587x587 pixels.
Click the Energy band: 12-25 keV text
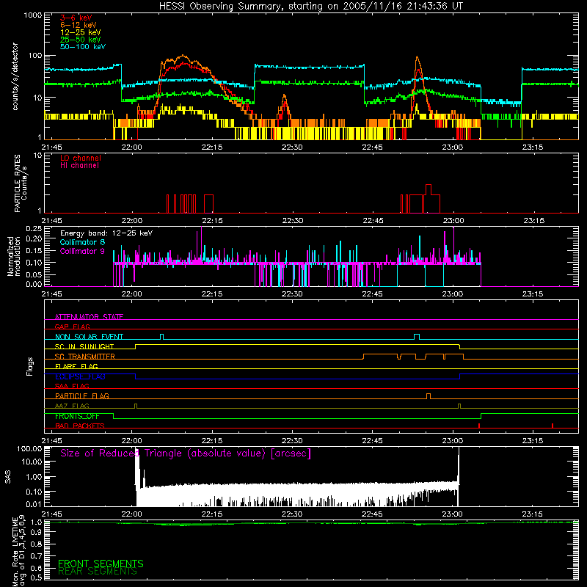pyautogui.click(x=106, y=233)
